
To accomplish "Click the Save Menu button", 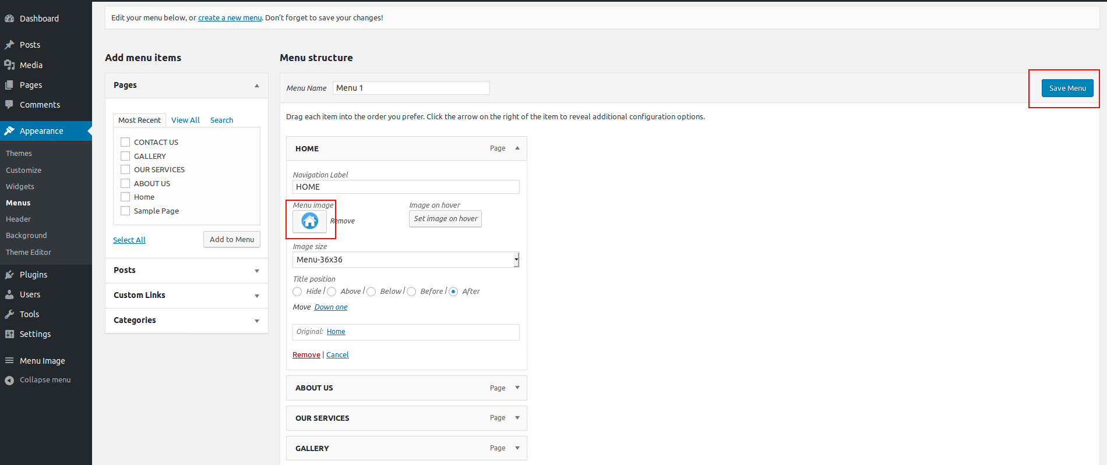I will pos(1067,88).
